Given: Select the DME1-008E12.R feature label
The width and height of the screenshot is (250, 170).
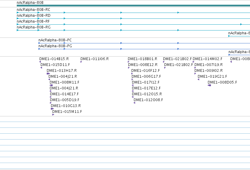Looking at the screenshot, I should [x=143, y=65].
